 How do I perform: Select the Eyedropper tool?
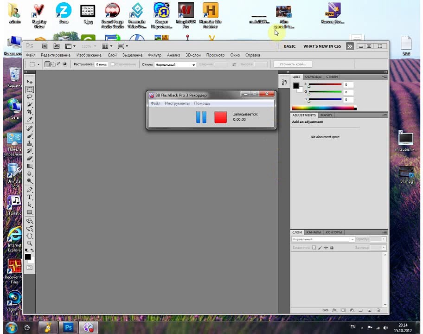29,119
